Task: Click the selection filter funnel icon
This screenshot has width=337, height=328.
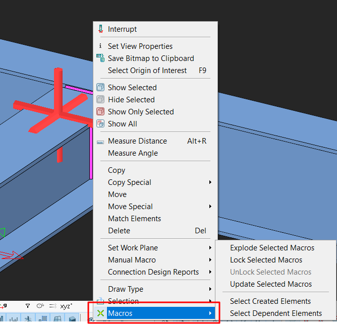Action: [x=27, y=306]
